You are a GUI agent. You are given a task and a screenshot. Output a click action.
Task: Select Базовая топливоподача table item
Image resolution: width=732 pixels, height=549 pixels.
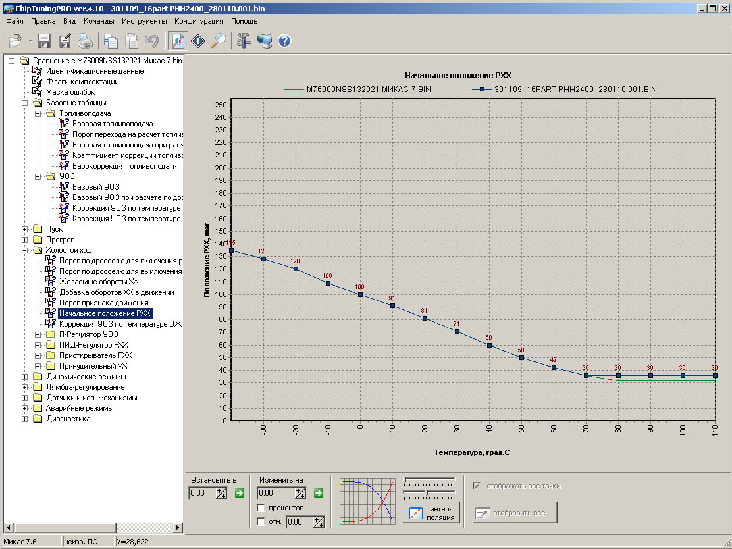pyautogui.click(x=113, y=124)
